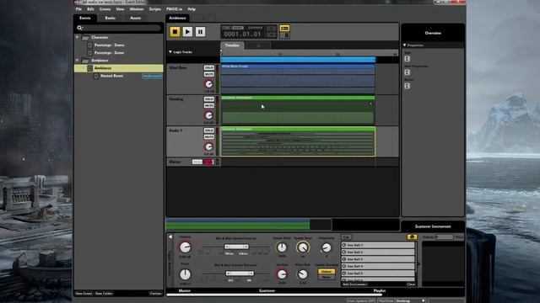Solo the Audio 1 track
This screenshot has height=303, width=540.
click(x=208, y=130)
